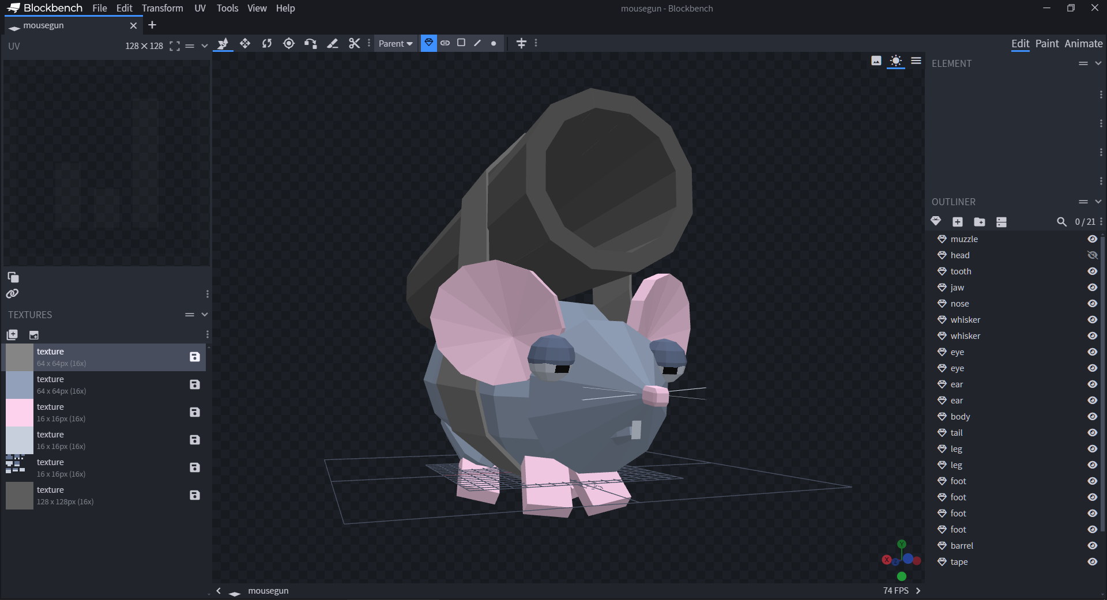
Task: Click the UV copy overlay icon
Action: [13, 277]
